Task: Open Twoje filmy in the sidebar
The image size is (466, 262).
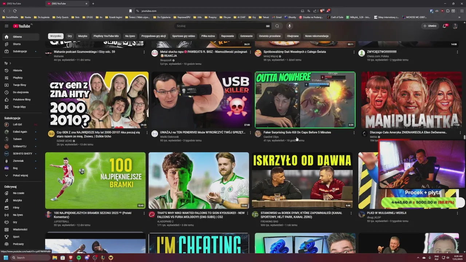Action: click(21, 85)
